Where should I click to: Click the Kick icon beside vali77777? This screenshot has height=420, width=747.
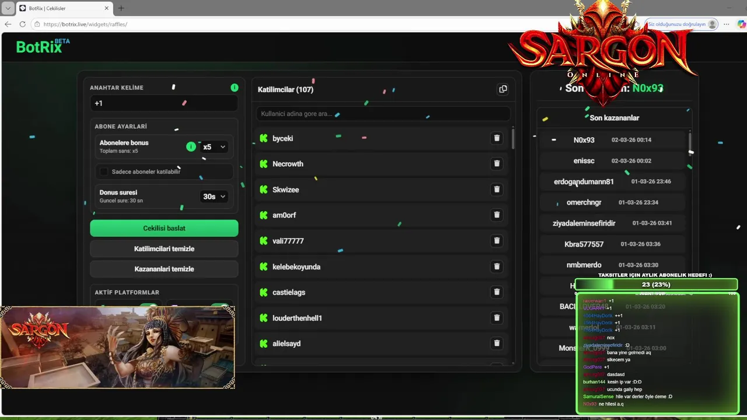[x=264, y=241]
